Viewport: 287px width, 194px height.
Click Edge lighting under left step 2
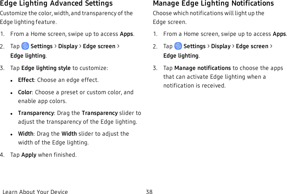coord(28,56)
